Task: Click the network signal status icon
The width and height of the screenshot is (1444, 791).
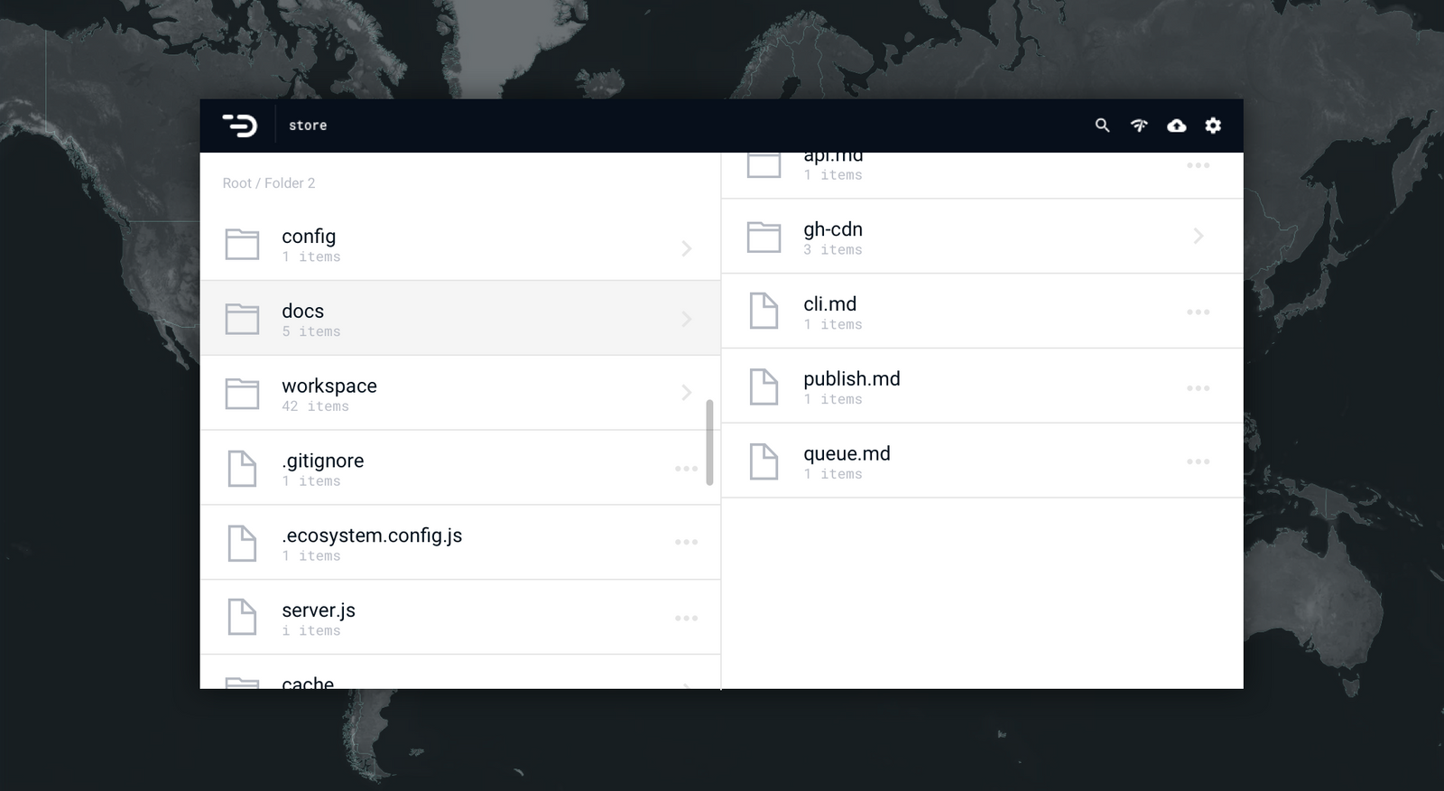Action: pos(1139,126)
